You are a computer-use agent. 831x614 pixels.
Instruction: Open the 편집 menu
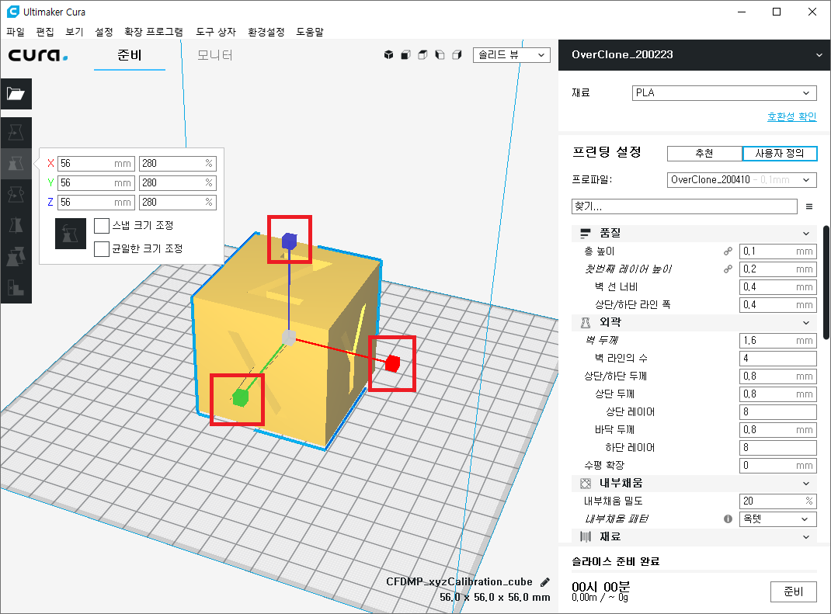click(x=45, y=32)
